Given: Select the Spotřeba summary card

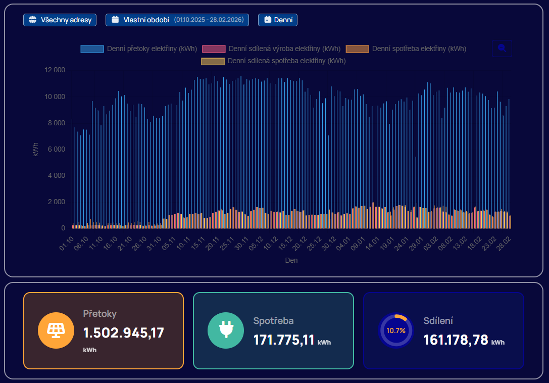Looking at the screenshot, I should [273, 330].
